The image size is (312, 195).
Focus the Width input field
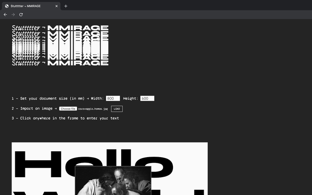point(113,98)
